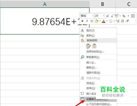The image size is (137, 106).
Task: Click the 粘贴选项 clipboard icon
Action: point(82,40)
